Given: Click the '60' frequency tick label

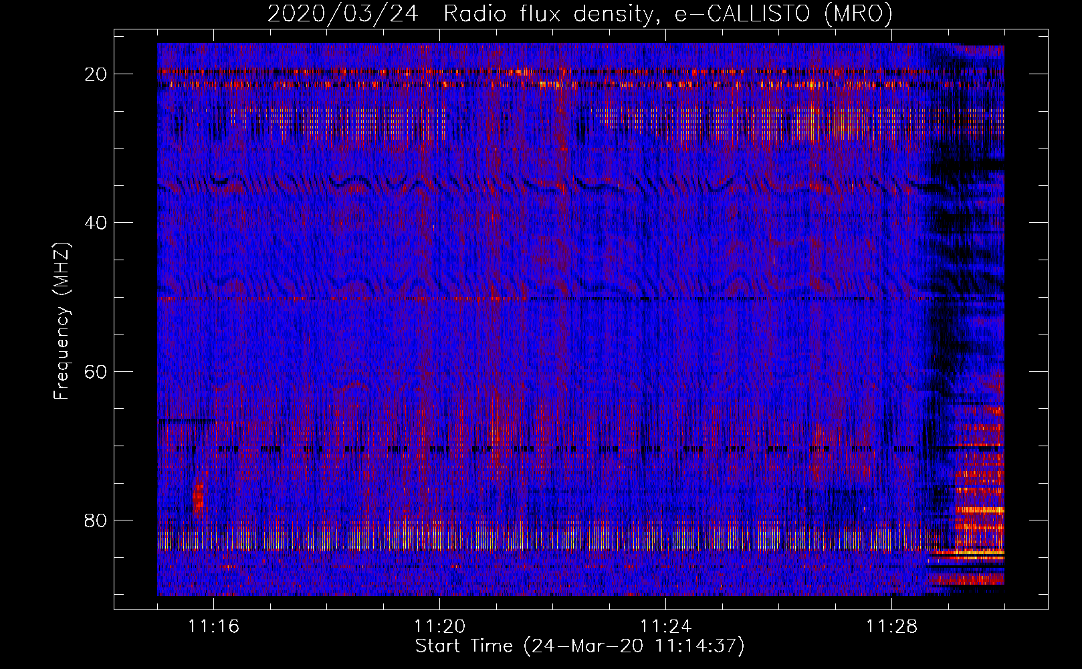Looking at the screenshot, I should point(96,371).
